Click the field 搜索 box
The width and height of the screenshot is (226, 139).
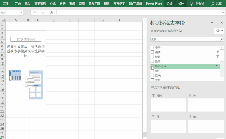point(185,39)
